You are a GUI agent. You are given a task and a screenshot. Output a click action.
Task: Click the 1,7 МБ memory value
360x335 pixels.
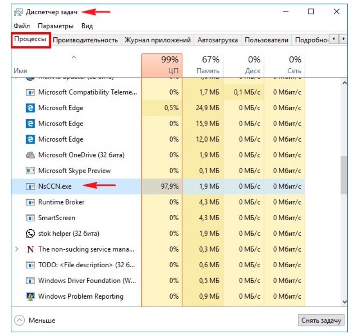pos(209,92)
